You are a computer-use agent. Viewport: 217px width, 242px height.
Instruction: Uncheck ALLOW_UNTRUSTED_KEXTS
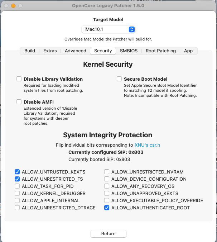[x=18, y=172]
